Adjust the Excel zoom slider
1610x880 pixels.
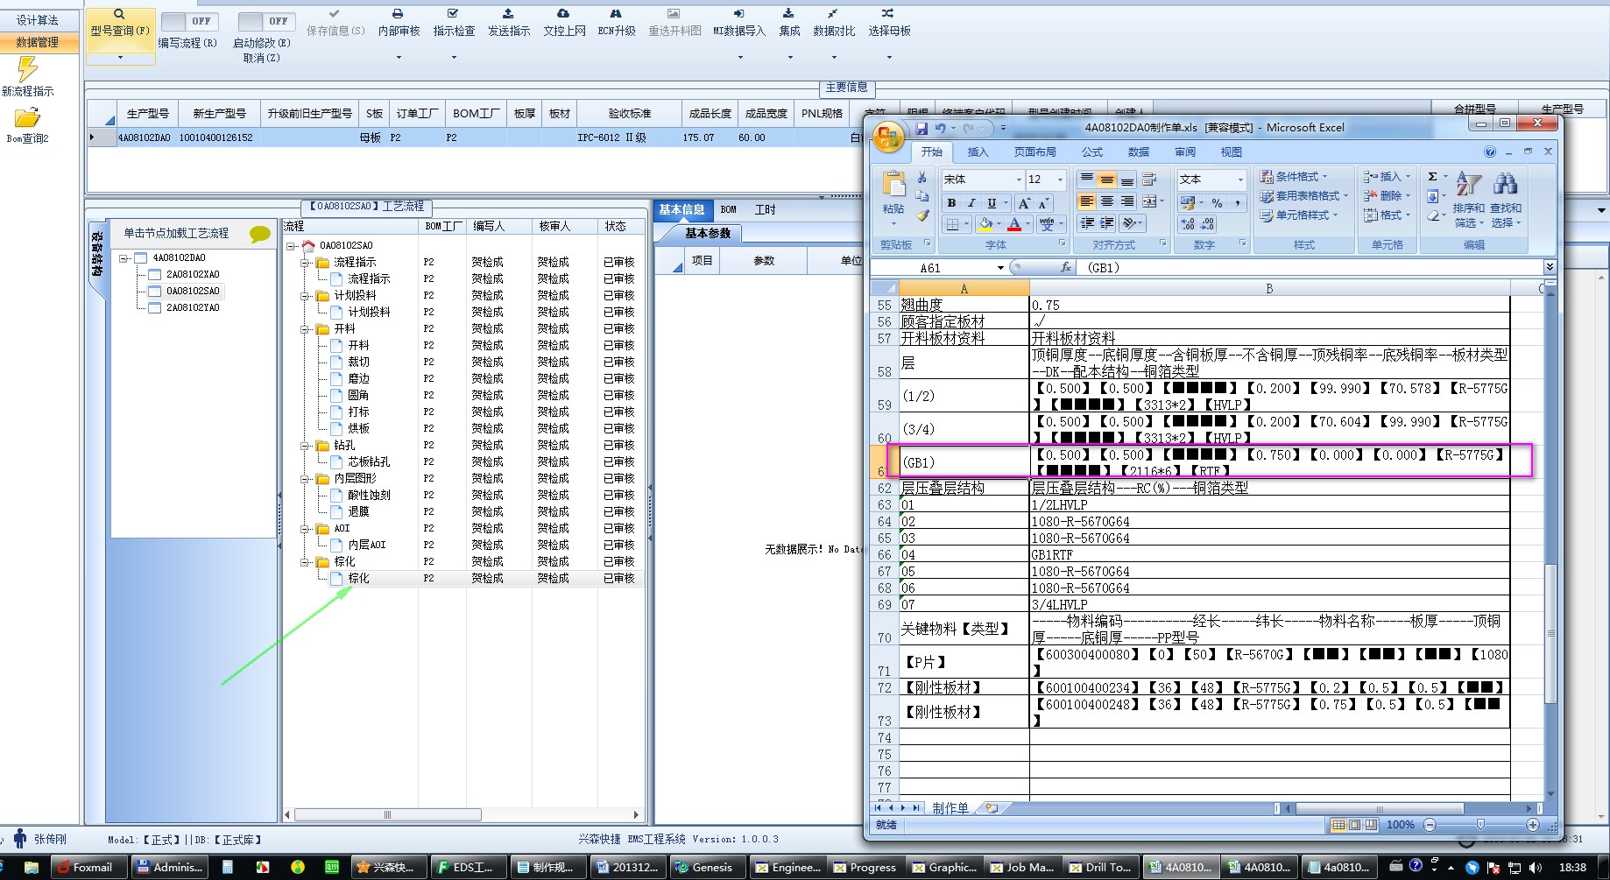(x=1480, y=825)
